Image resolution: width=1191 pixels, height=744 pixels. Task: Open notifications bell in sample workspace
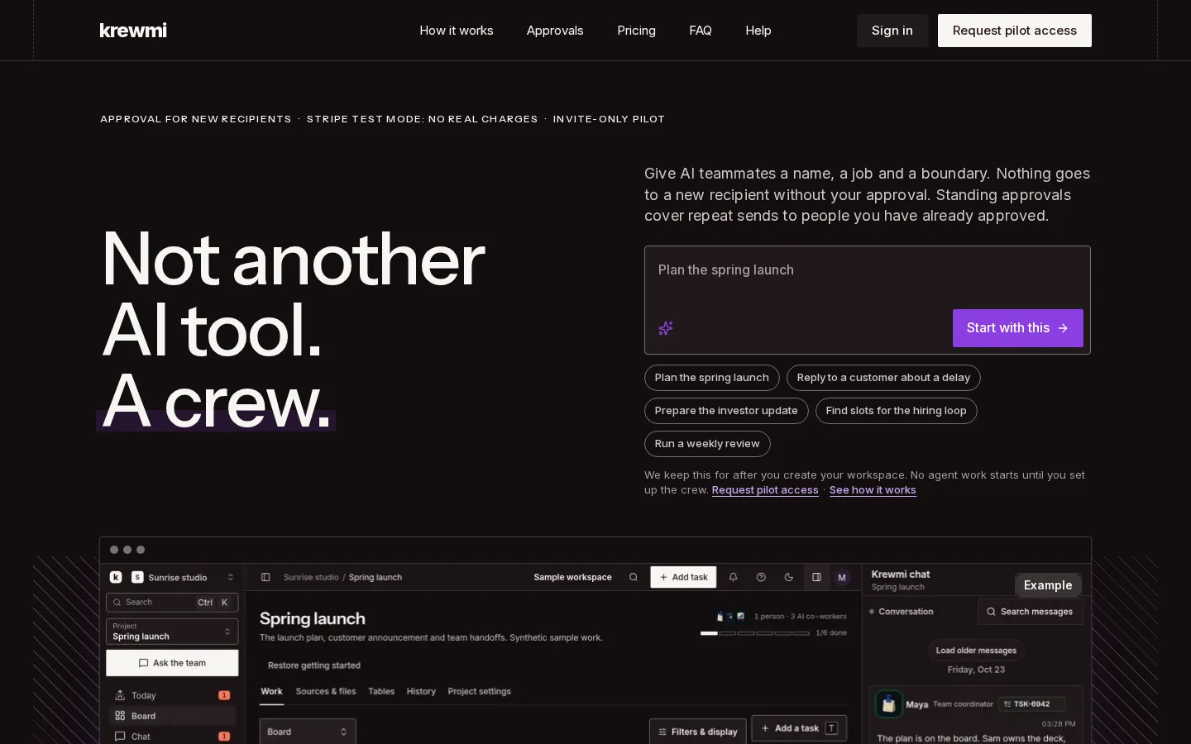[x=733, y=577]
